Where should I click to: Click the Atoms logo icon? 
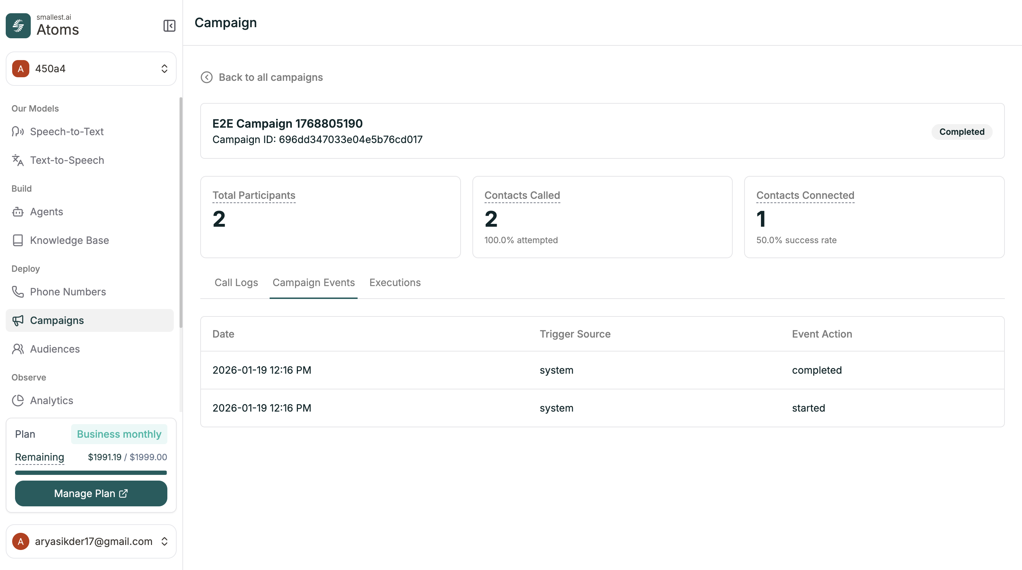coord(18,26)
